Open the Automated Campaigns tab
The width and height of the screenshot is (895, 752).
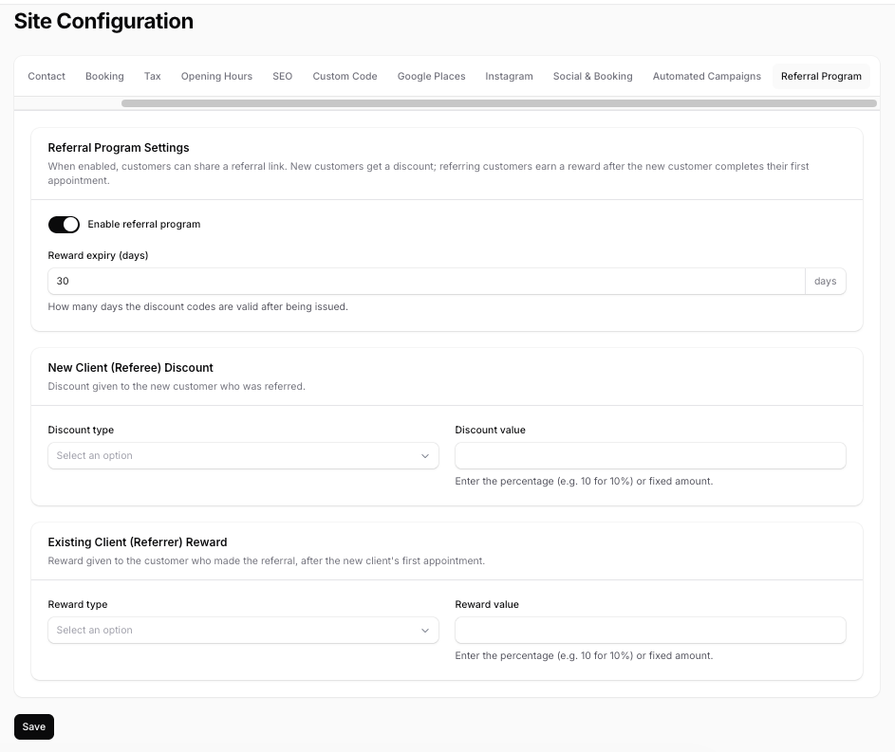[x=706, y=76]
